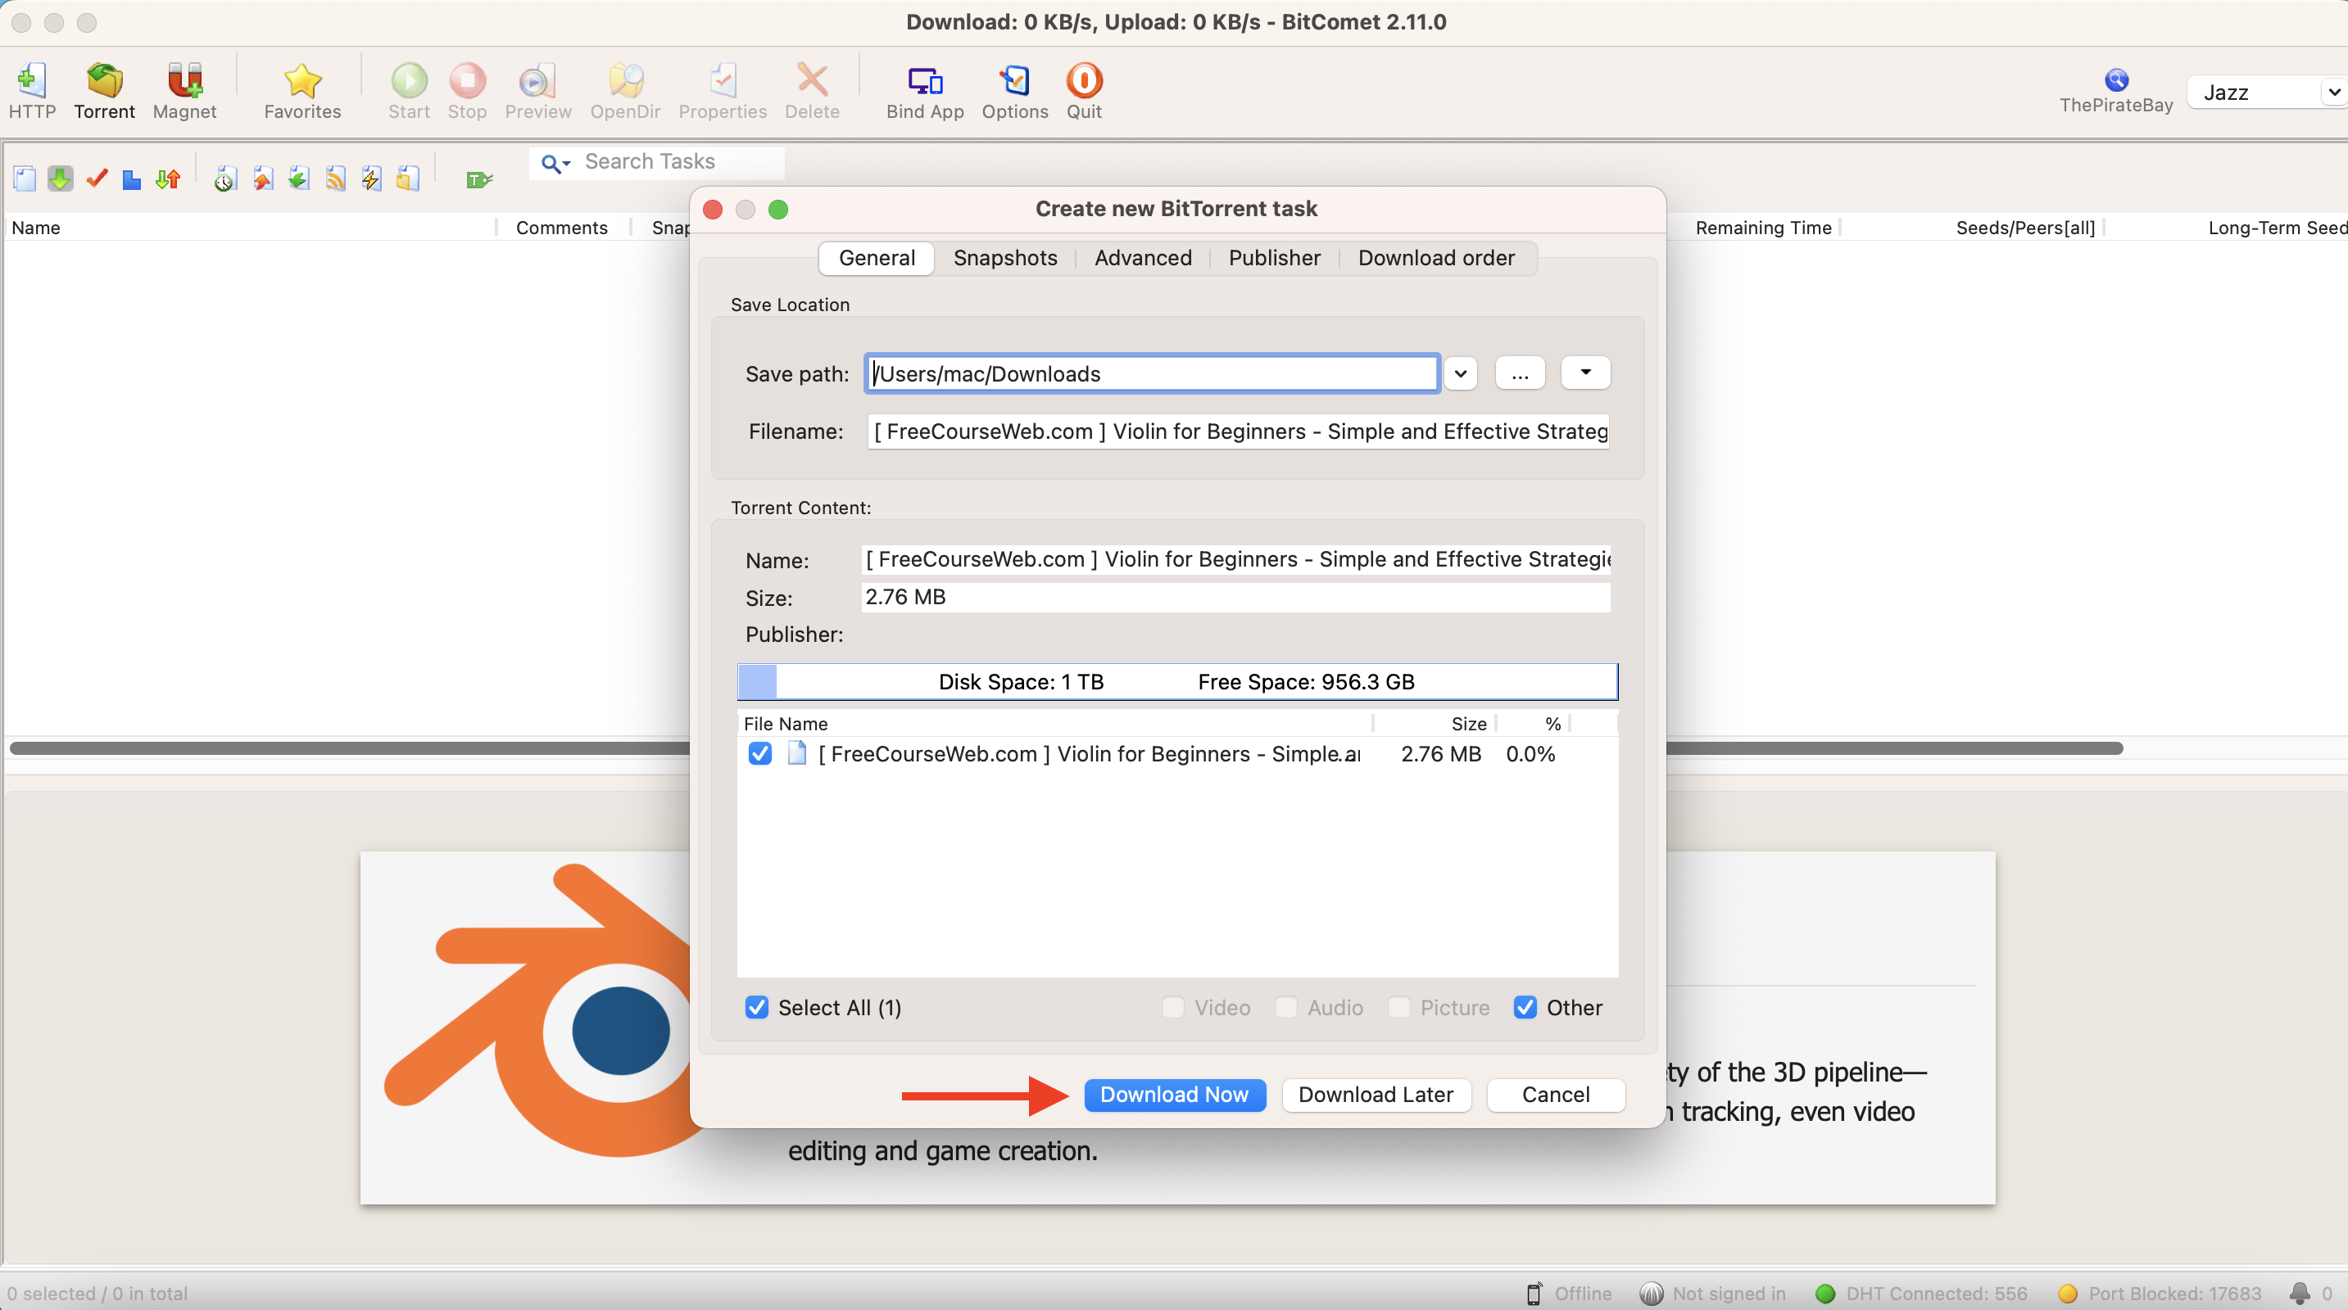Click the blue block filter icon

(132, 178)
